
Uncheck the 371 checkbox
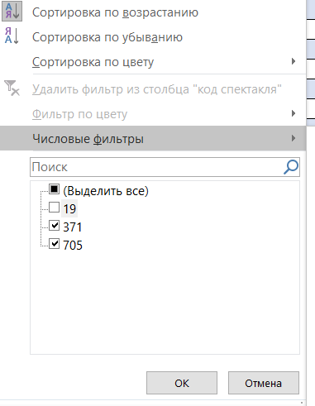(54, 226)
